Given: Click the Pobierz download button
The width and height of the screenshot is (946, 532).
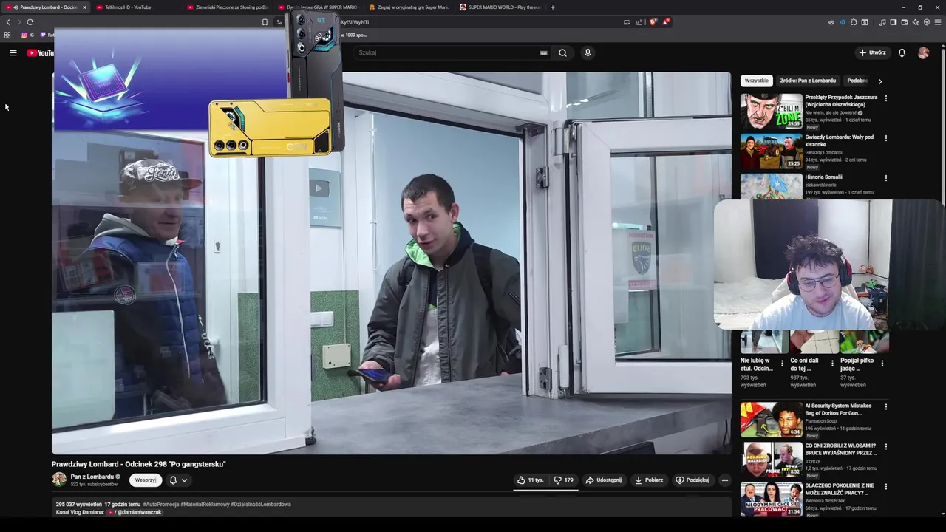Looking at the screenshot, I should [649, 480].
